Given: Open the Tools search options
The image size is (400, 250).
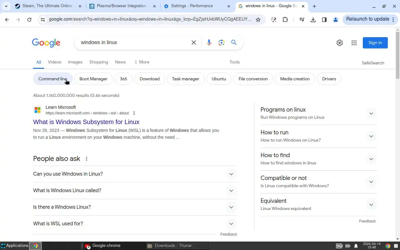Looking at the screenshot, I should point(234,62).
